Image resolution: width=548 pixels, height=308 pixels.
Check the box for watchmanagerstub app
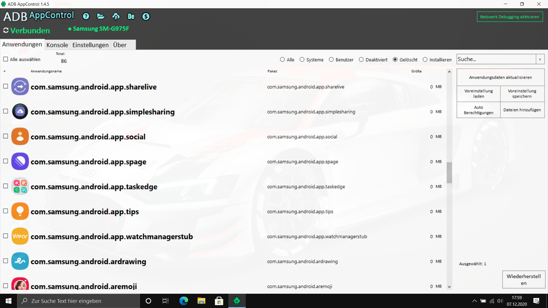tap(5, 236)
